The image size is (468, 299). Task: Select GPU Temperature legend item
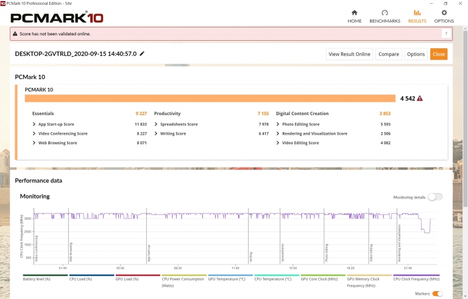click(230, 278)
